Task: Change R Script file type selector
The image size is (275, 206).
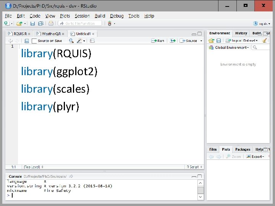Action: pos(194,167)
